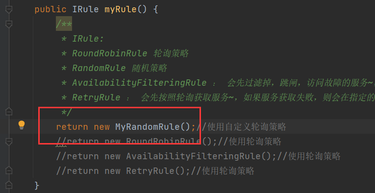Click the method's closing brace
The height and width of the screenshot is (193, 375).
pyautogui.click(x=37, y=185)
